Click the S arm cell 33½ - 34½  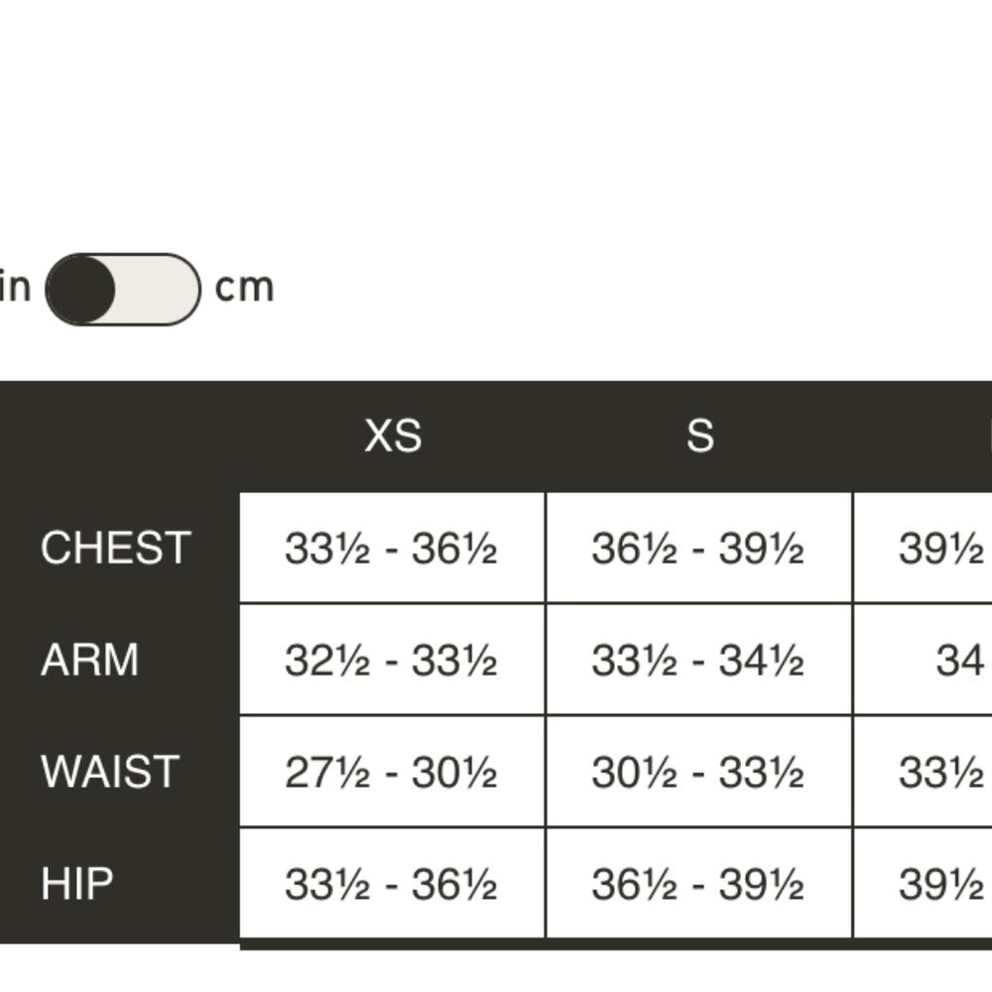click(x=698, y=661)
